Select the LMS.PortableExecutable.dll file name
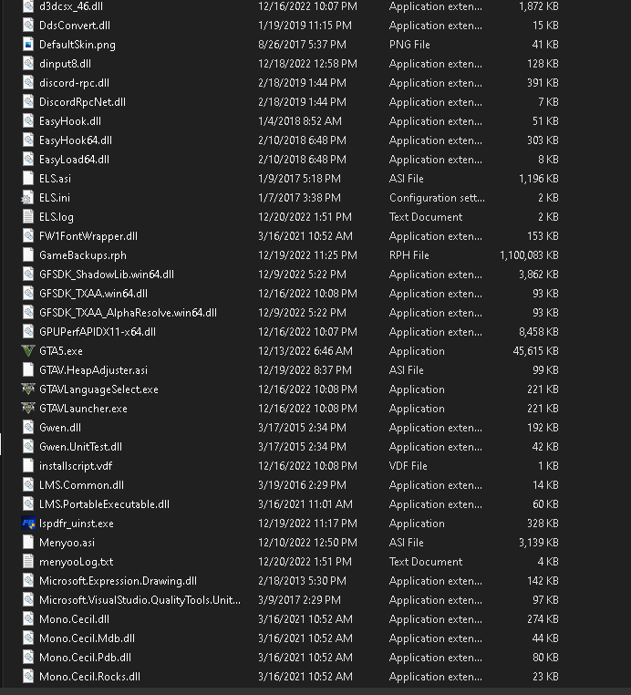This screenshot has width=631, height=695. click(104, 504)
